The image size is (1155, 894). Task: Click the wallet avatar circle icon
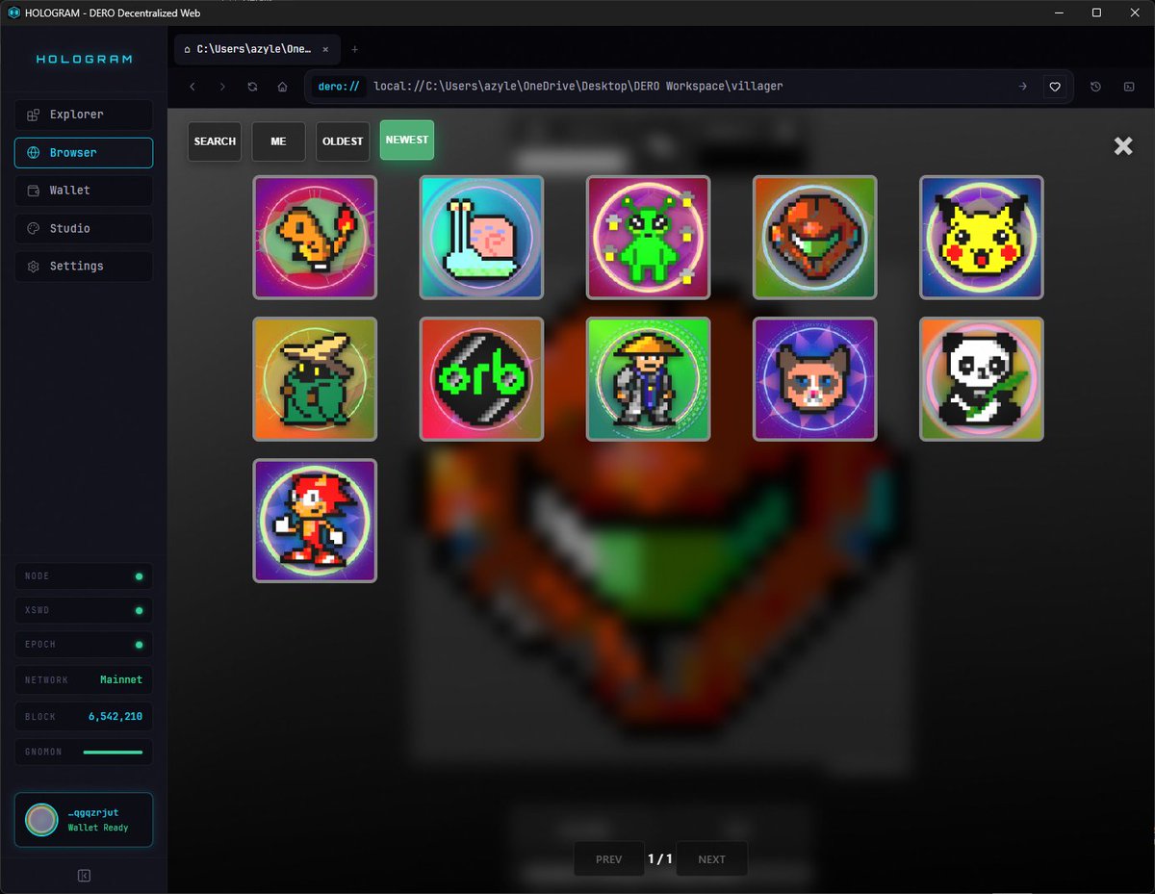coord(41,820)
